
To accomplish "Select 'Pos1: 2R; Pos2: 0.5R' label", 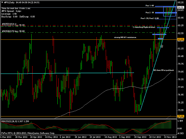I will point(150,18).
